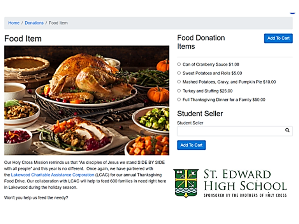
Task: Select Can of Cranberry Sauce $1.00 option
Action: click(x=179, y=65)
